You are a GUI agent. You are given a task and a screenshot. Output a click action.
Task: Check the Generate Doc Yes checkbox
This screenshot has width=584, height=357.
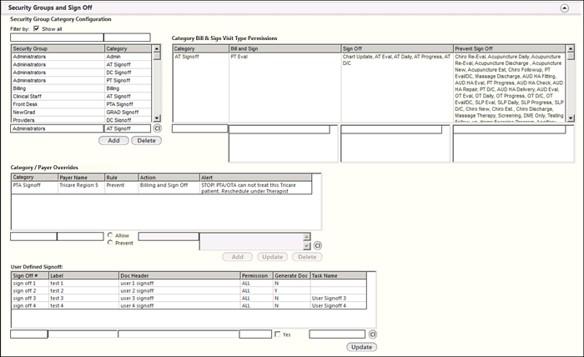coord(278,334)
